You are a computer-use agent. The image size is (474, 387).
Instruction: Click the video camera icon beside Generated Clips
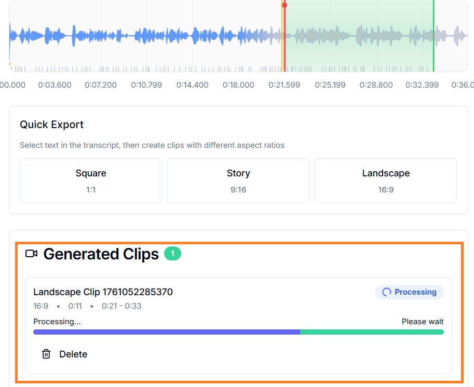click(x=32, y=254)
